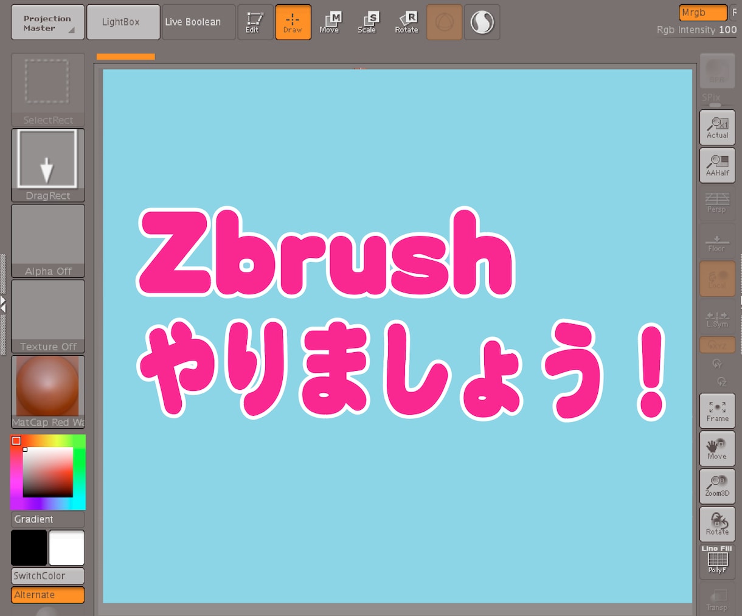Select the Rotate transform icon in top toolbar
Viewport: 742px width, 616px height.
[406, 22]
